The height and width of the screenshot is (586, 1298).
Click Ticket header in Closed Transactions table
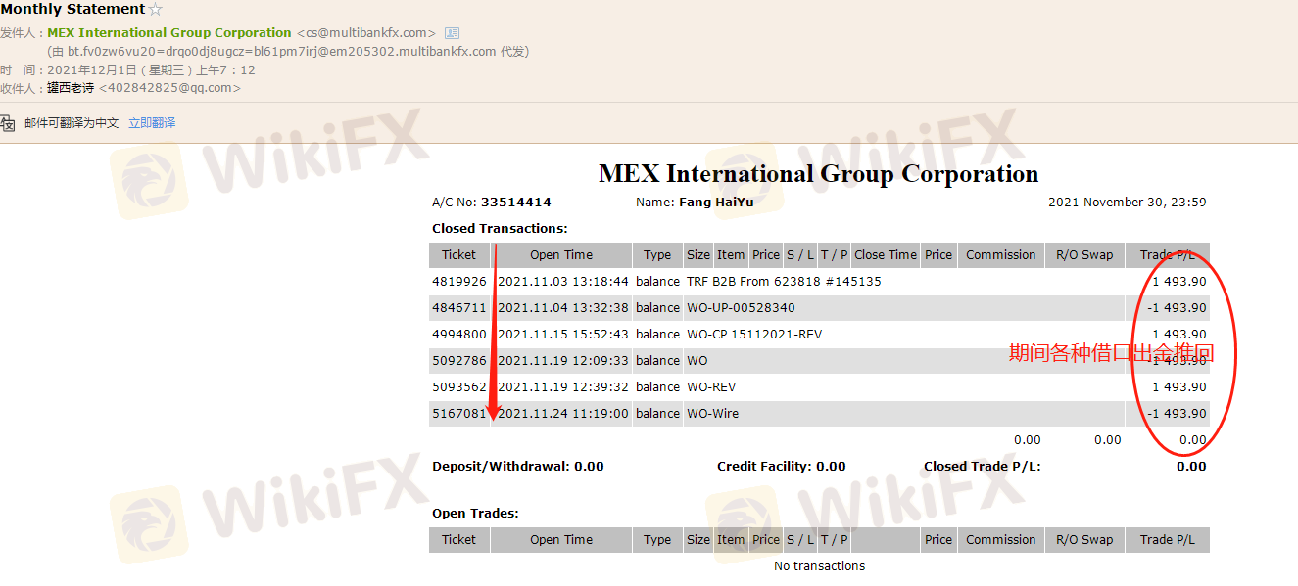(458, 255)
